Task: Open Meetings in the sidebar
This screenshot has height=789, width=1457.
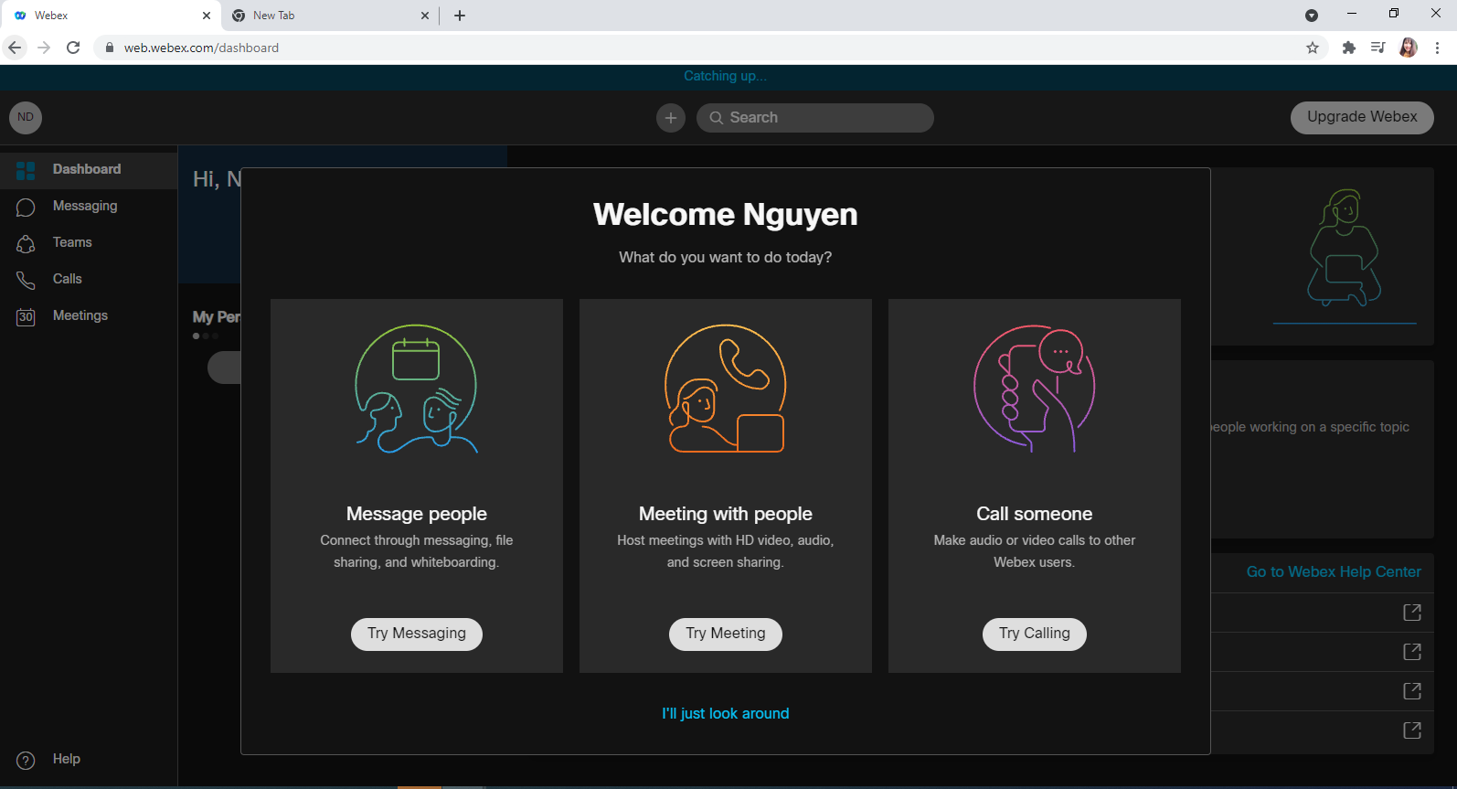Action: (89, 316)
